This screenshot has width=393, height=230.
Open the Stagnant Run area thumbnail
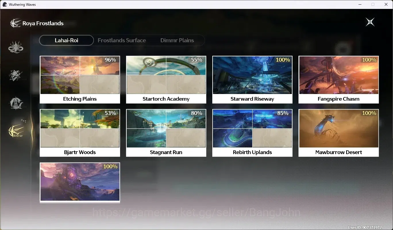[x=166, y=129]
